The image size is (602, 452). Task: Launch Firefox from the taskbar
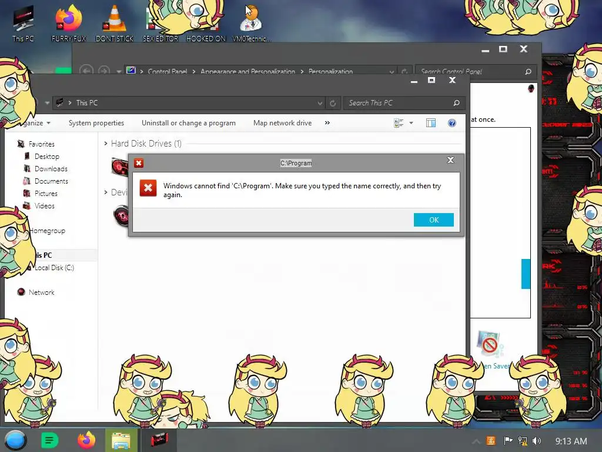86,440
